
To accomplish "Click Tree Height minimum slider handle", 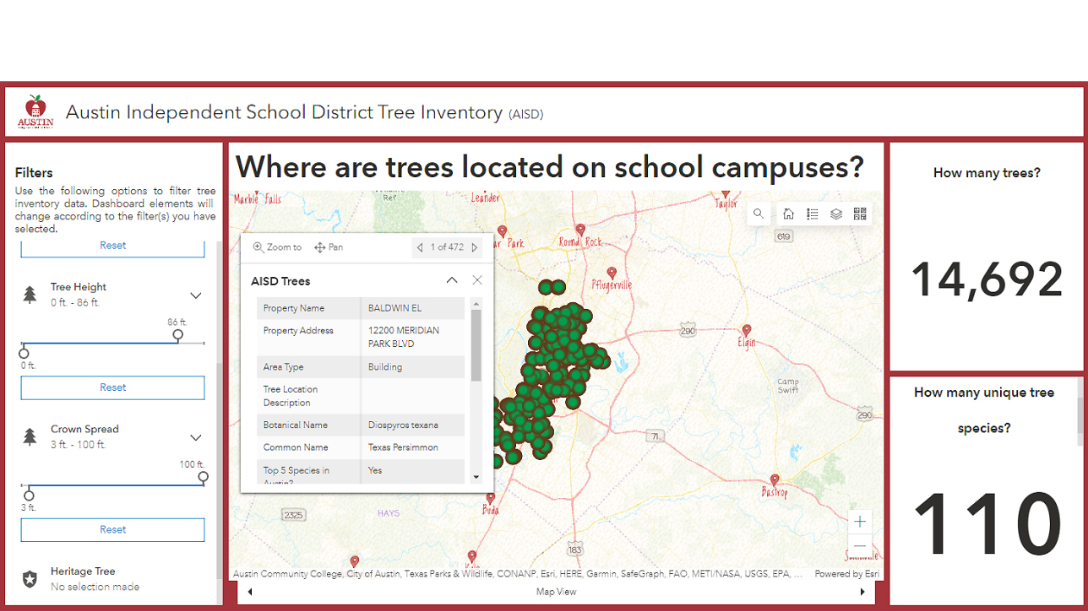I will [24, 353].
